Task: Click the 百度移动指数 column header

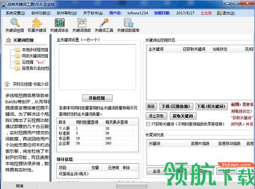Action: pyautogui.click(x=229, y=144)
